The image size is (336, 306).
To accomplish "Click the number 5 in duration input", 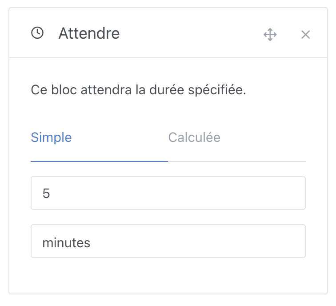I will pyautogui.click(x=46, y=193).
